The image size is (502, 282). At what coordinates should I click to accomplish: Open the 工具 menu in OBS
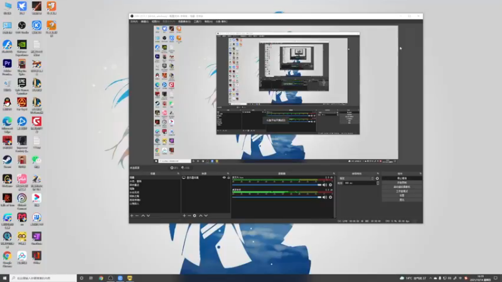[198, 21]
